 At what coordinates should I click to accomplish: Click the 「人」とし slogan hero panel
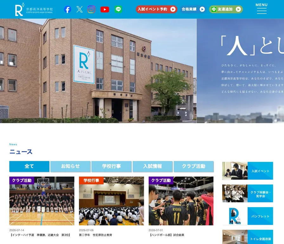[240, 71]
